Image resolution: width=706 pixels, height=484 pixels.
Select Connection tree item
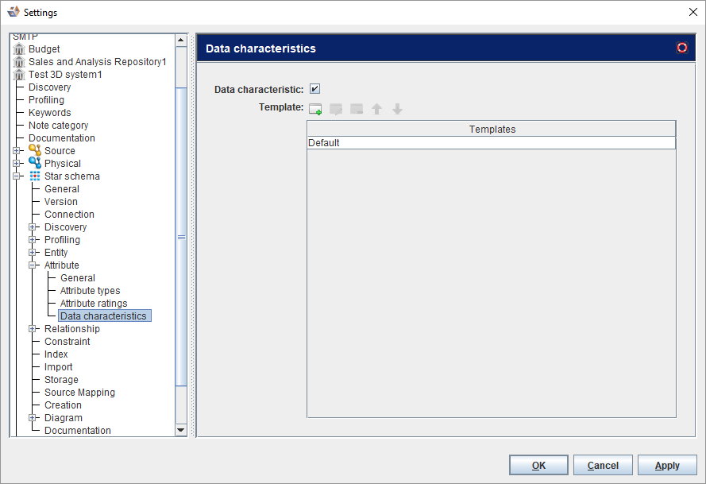pos(69,214)
